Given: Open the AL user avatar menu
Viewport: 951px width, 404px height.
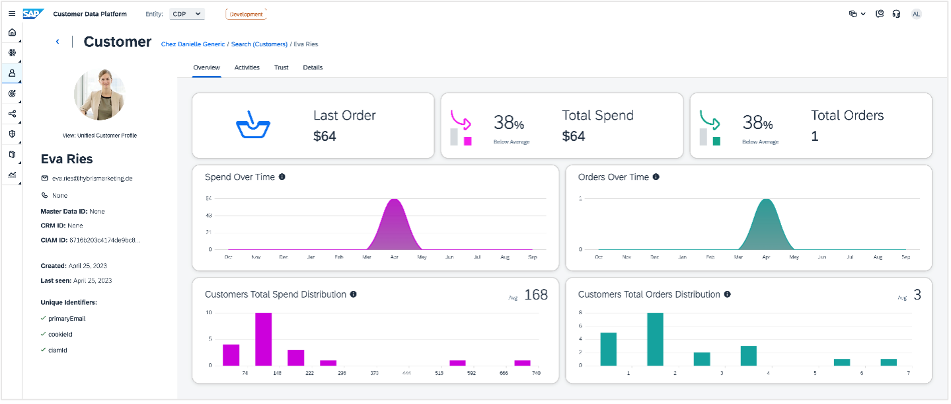Looking at the screenshot, I should pos(916,14).
